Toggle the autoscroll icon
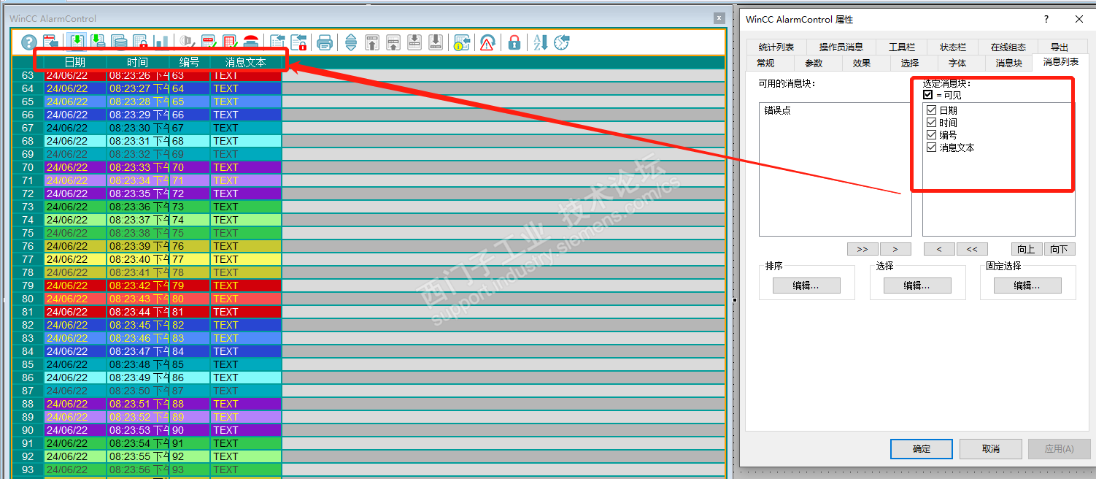Screen dimensions: 1096x479 point(351,42)
